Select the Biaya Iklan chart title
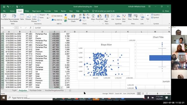Viewport: 187px width, 105px height. (x=106, y=45)
